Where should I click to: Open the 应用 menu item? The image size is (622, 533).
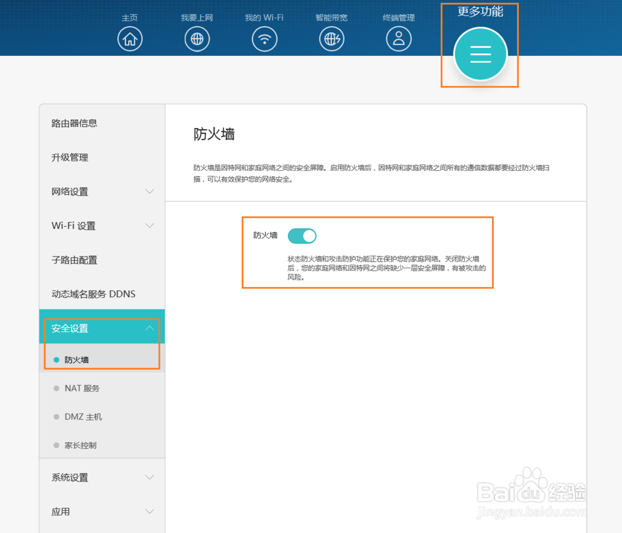(x=149, y=511)
